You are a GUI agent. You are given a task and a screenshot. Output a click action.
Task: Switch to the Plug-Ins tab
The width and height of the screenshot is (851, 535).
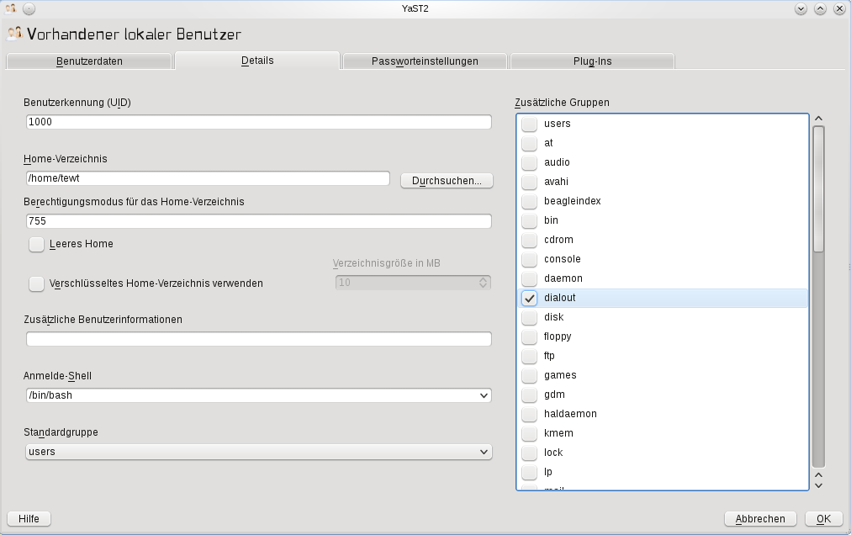(x=592, y=61)
